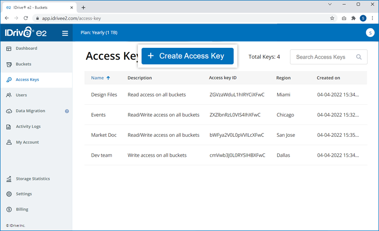Viewport: 379px width, 231px height.
Task: Go back in browser history
Action: (7, 18)
